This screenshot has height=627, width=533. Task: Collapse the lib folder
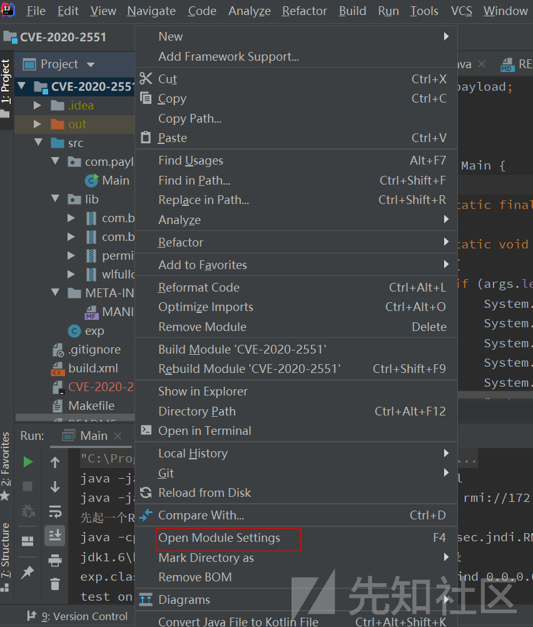56,198
